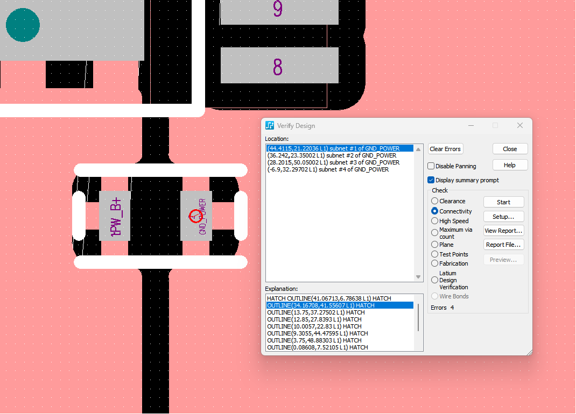Screen dimensions: 576x414
Task: Select pad number 8
Action: (279, 66)
